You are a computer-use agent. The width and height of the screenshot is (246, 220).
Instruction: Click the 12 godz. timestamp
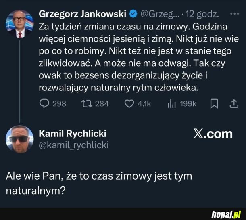[x=202, y=14]
